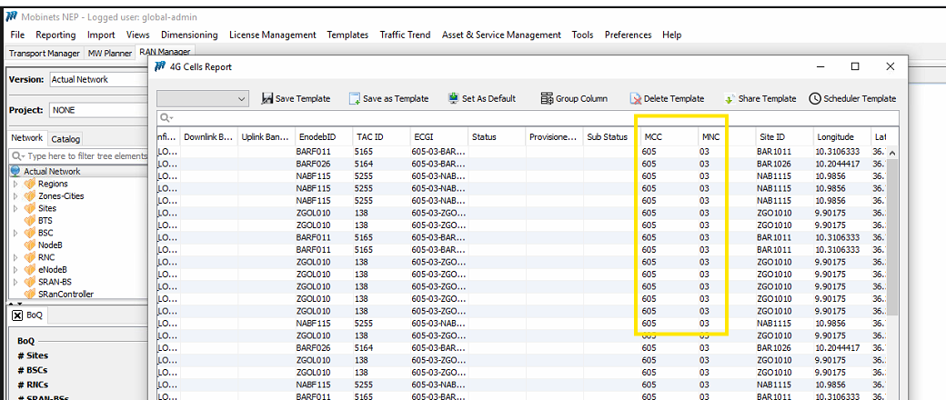The width and height of the screenshot is (946, 400).
Task: Click the search magnifier icon in report
Action: click(166, 118)
